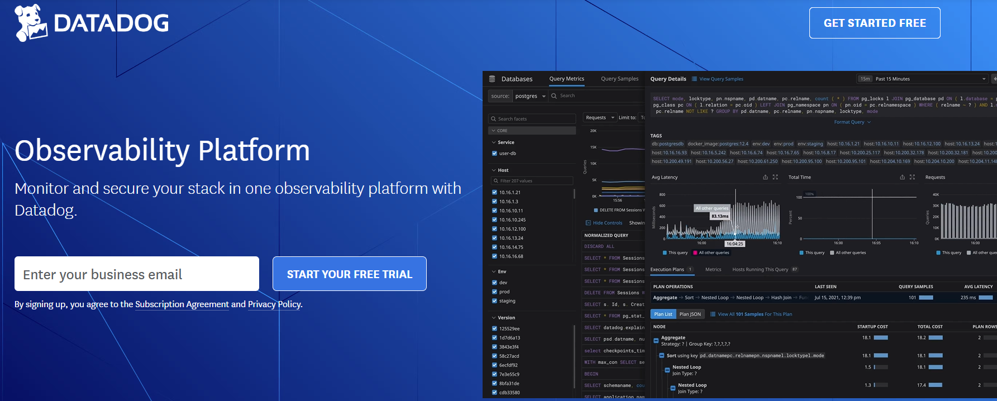Uncheck version 8bfa31de
The width and height of the screenshot is (997, 401).
point(494,383)
